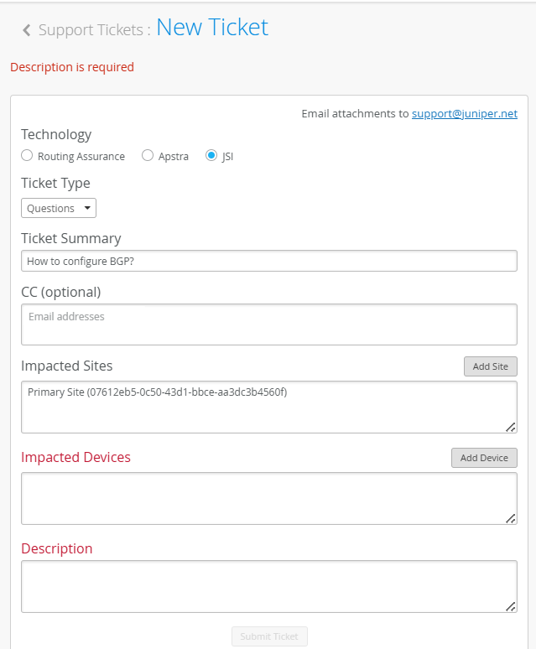
Task: Select the JSI technology radio button
Action: pyautogui.click(x=211, y=156)
